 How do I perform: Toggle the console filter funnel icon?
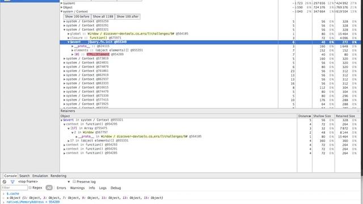coord(12,182)
